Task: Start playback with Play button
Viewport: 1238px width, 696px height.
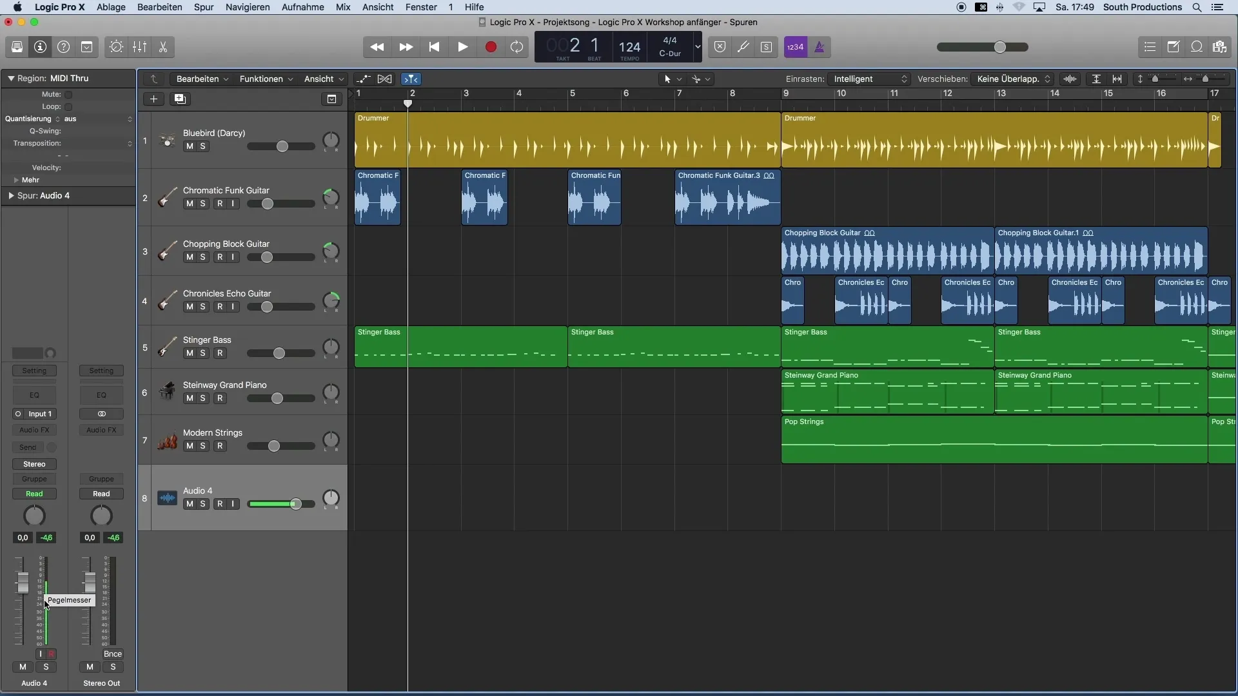Action: 462,47
